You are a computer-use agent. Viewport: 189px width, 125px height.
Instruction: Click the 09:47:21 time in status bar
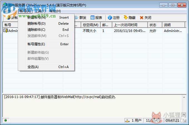[x=173, y=120]
